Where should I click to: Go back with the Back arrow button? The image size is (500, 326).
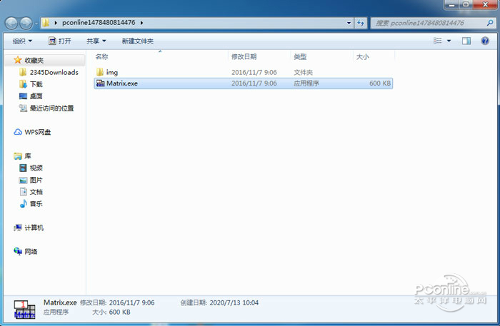pos(11,23)
